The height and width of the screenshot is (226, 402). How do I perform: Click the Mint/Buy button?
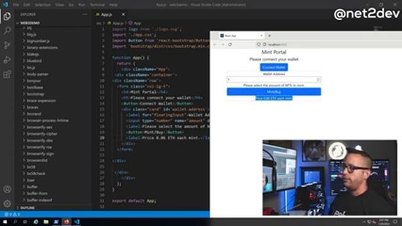pyautogui.click(x=274, y=92)
